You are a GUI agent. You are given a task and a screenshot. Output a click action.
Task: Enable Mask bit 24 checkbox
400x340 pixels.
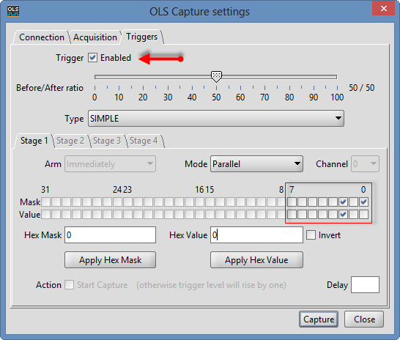(x=117, y=202)
